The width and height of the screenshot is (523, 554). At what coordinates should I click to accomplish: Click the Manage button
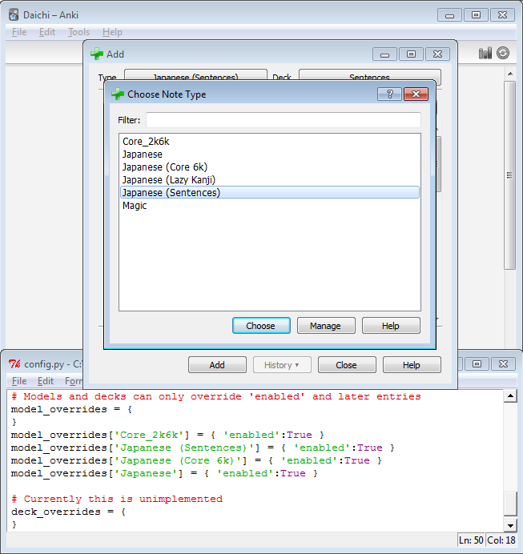pos(326,325)
